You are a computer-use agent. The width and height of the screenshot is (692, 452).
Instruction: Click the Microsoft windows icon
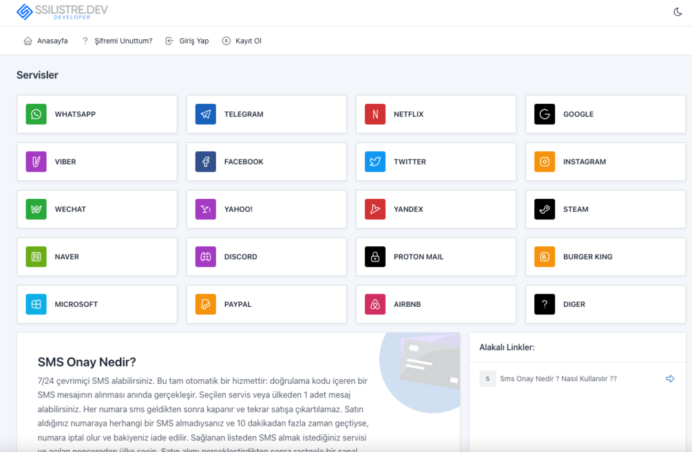pos(36,304)
